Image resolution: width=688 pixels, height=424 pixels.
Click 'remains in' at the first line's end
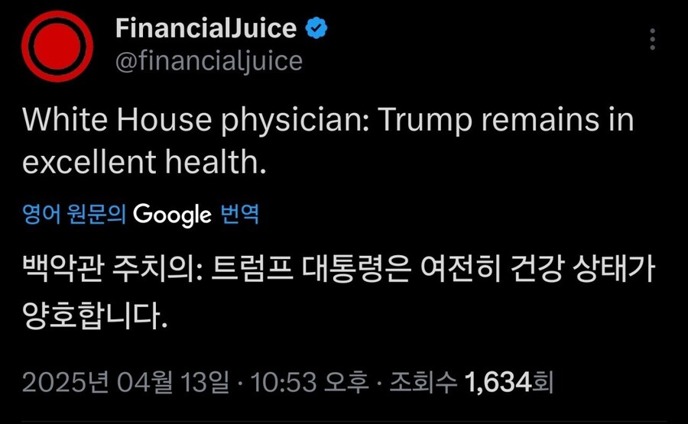558,121
